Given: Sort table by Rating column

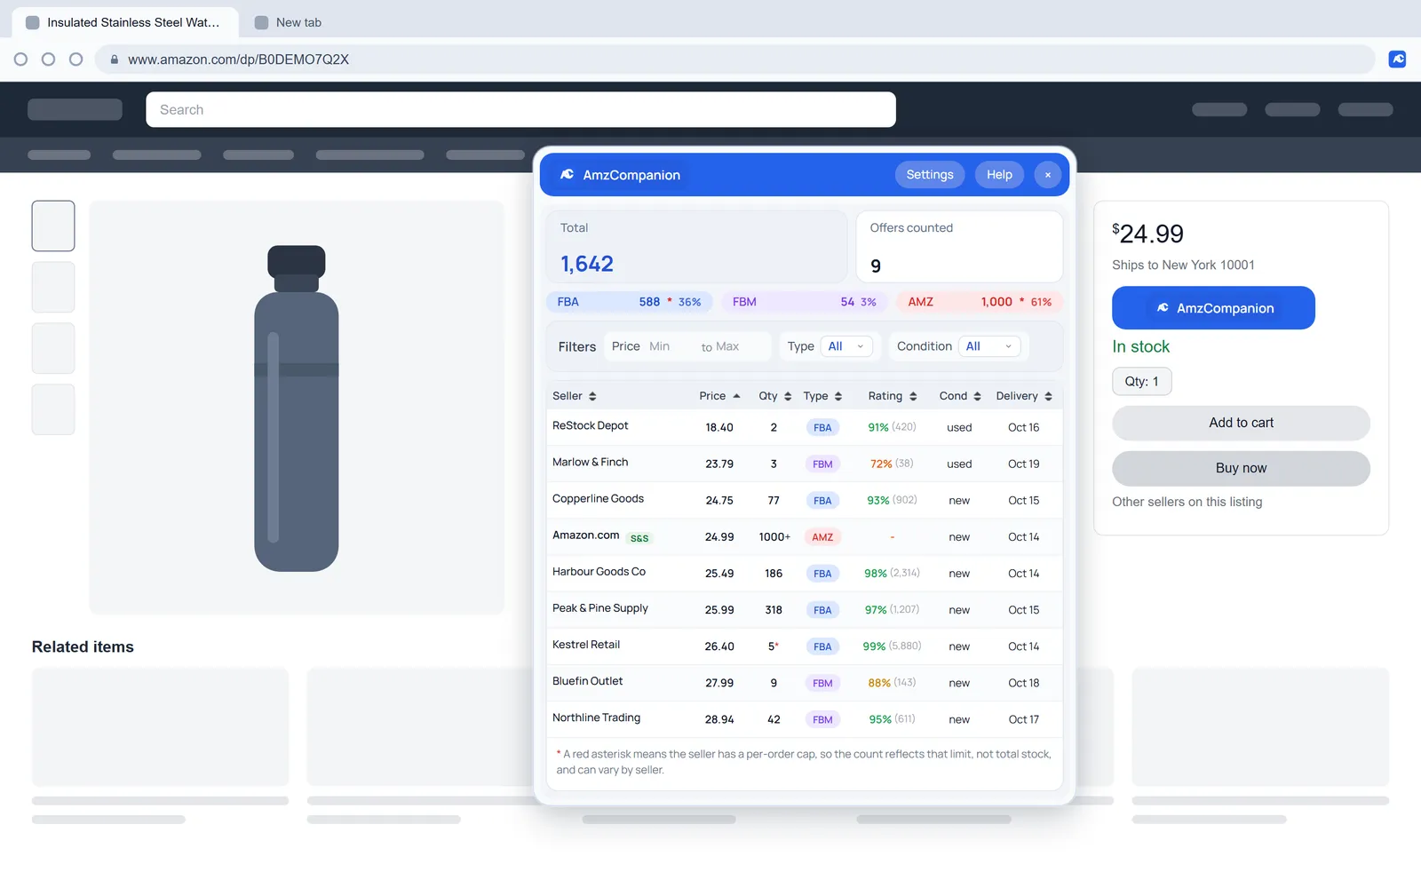Looking at the screenshot, I should click(893, 396).
